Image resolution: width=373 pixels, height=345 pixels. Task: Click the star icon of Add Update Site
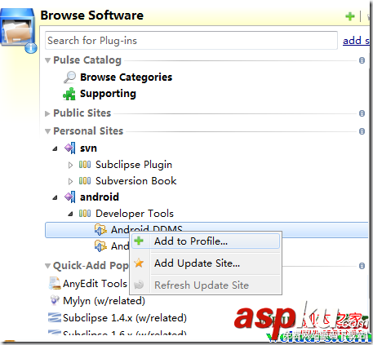pyautogui.click(x=139, y=263)
